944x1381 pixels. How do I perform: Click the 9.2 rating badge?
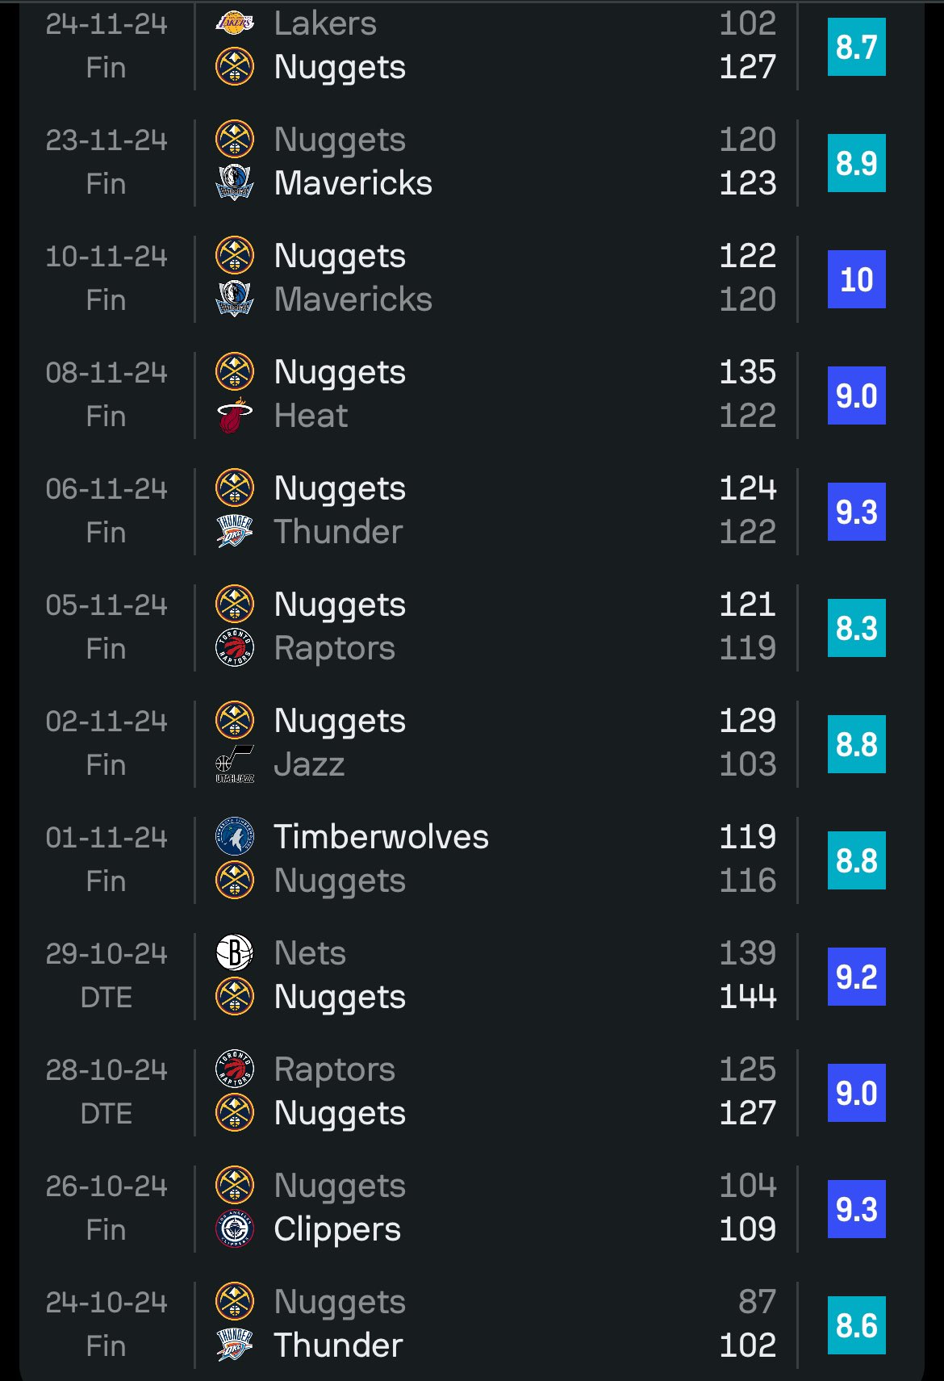click(856, 977)
